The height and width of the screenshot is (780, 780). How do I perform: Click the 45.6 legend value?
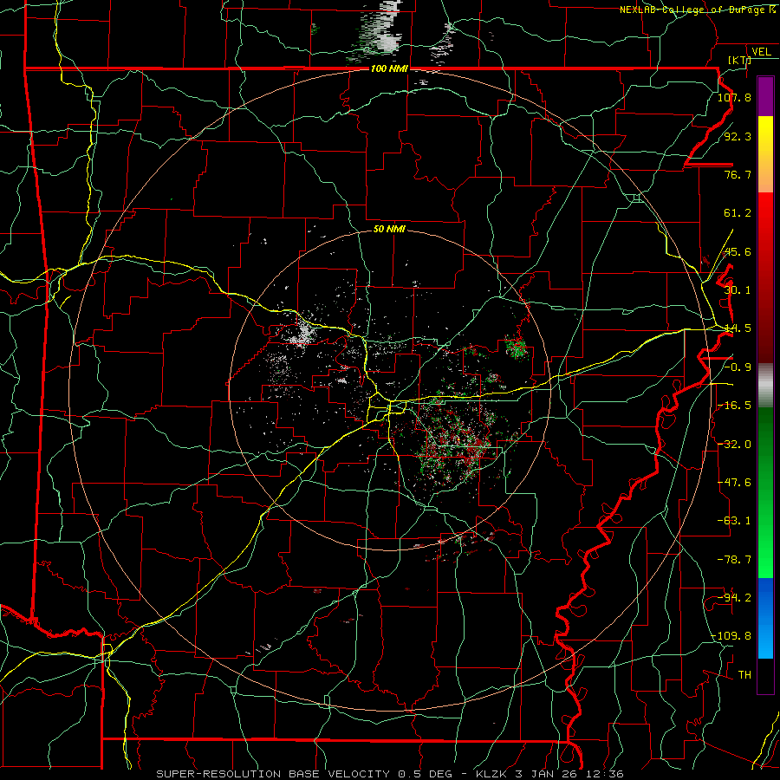[x=738, y=251]
